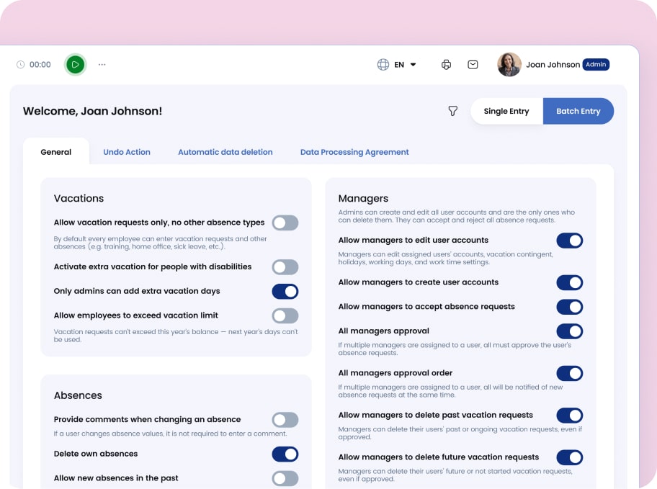Enable Allow employees to exceed vacation limit
The height and width of the screenshot is (489, 657).
(x=285, y=315)
